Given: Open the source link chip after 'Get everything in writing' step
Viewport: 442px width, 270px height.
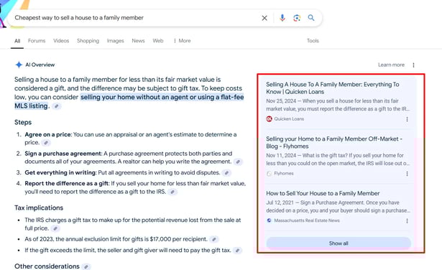Looking at the screenshot, I should tap(226, 173).
